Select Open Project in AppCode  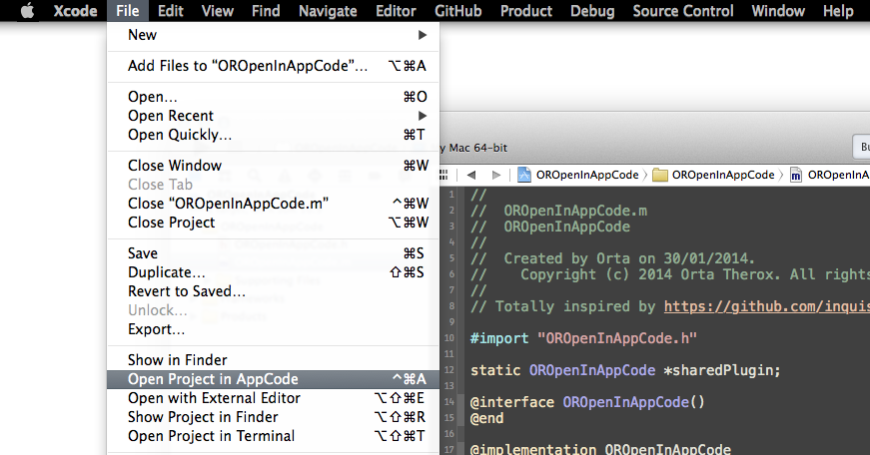click(x=273, y=379)
